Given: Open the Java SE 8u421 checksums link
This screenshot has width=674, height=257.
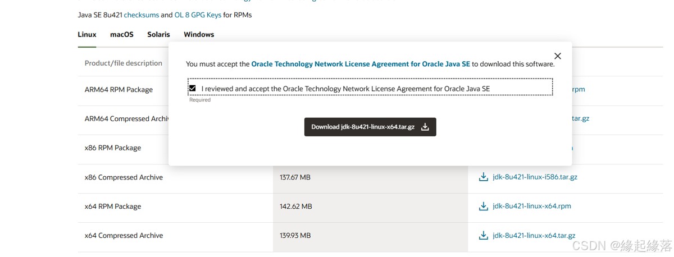Looking at the screenshot, I should 142,15.
